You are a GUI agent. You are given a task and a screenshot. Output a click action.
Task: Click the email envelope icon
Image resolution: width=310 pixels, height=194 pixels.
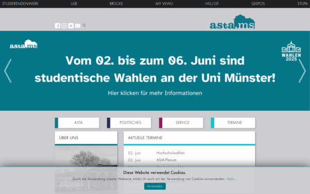(78, 26)
